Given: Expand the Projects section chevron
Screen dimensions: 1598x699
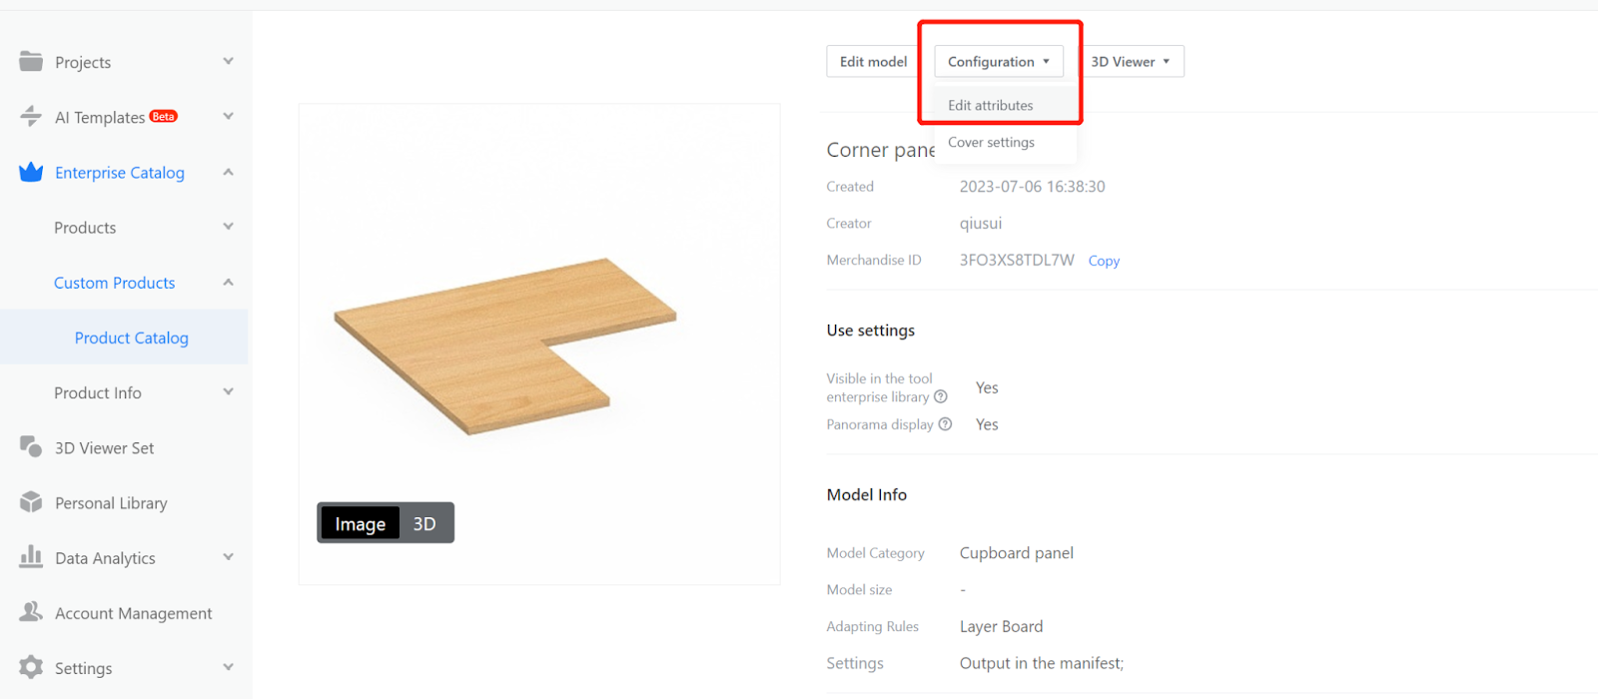Looking at the screenshot, I should [x=228, y=61].
